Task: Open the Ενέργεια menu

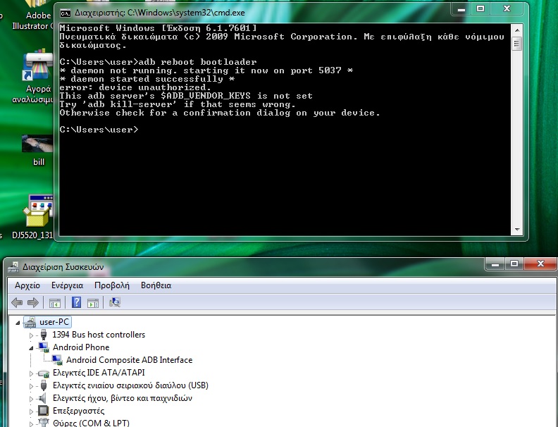Action: pyautogui.click(x=67, y=285)
